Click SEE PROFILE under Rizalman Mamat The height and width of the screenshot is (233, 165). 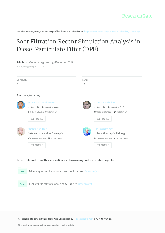click(x=103, y=145)
